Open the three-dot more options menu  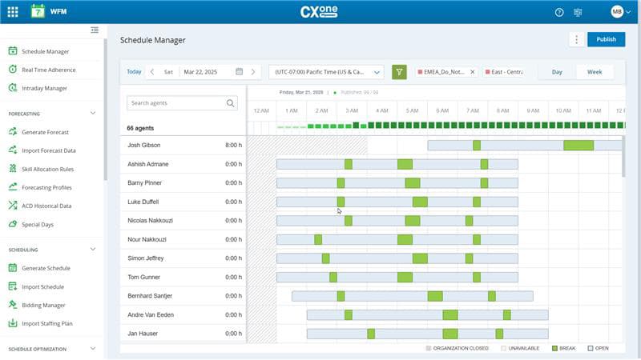pyautogui.click(x=576, y=40)
